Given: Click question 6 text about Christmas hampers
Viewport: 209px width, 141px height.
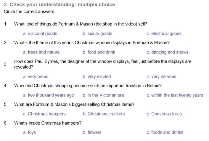Looking at the screenshot, I should tap(48, 123).
